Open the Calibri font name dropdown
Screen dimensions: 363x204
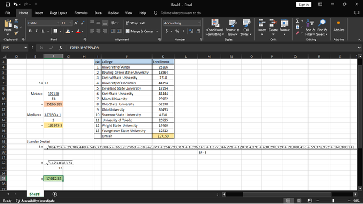(58, 23)
